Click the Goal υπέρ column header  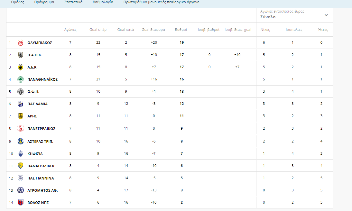(98, 30)
